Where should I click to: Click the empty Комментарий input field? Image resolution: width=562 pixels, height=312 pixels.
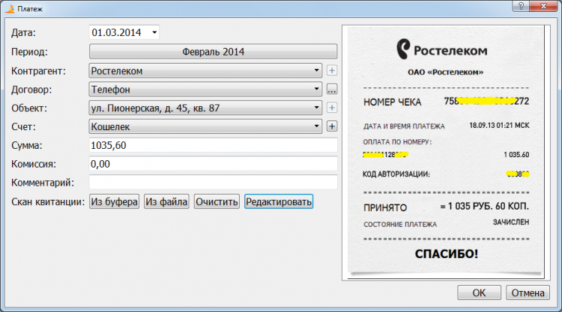pyautogui.click(x=214, y=182)
